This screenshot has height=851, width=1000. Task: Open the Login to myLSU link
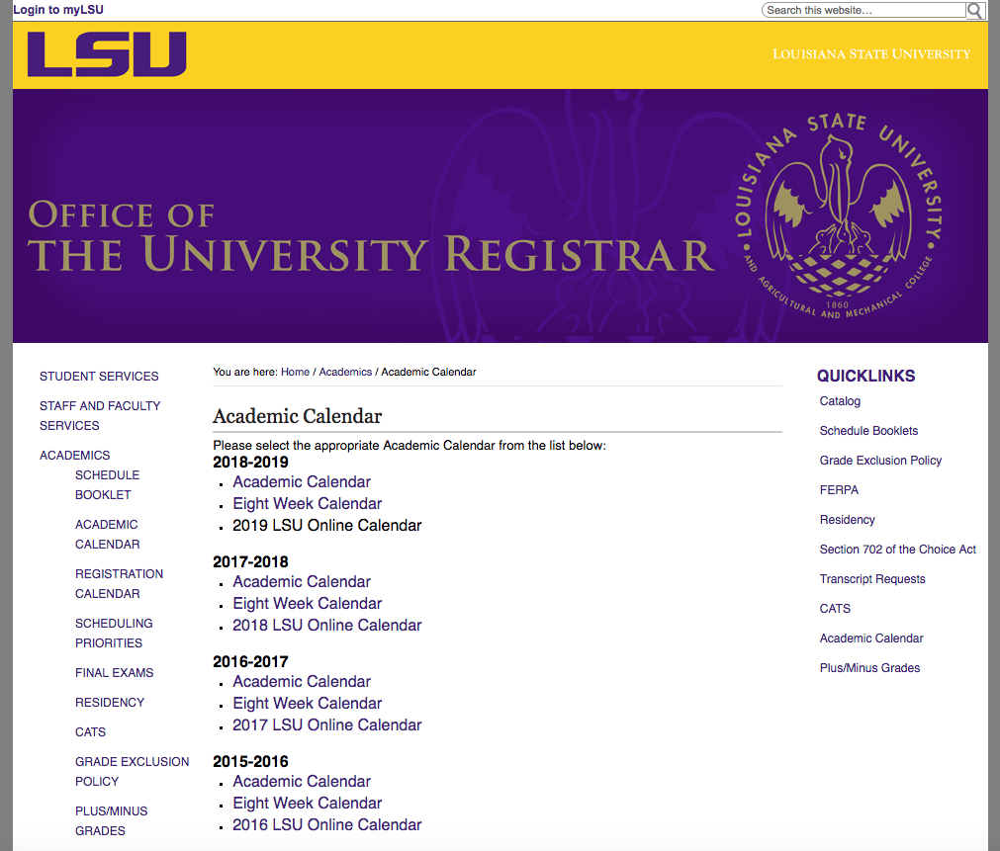pos(58,10)
